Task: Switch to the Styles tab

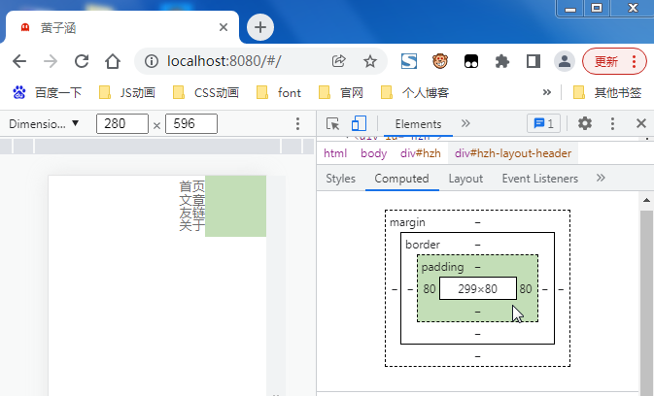Action: tap(341, 179)
